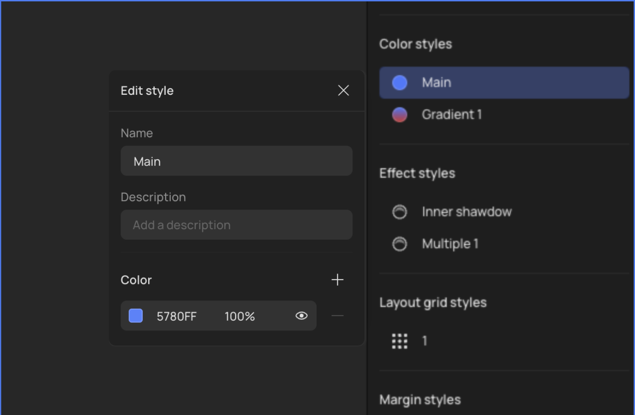Remove the 5780FF color with minus icon
The height and width of the screenshot is (415, 635).
coord(337,316)
